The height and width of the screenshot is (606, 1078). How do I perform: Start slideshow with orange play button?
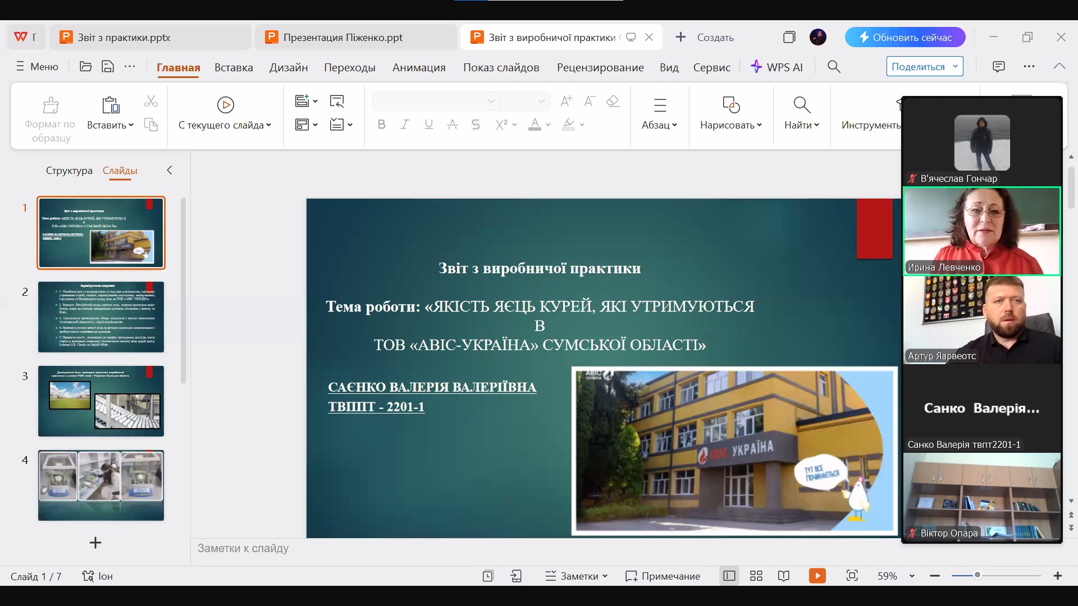pyautogui.click(x=817, y=576)
